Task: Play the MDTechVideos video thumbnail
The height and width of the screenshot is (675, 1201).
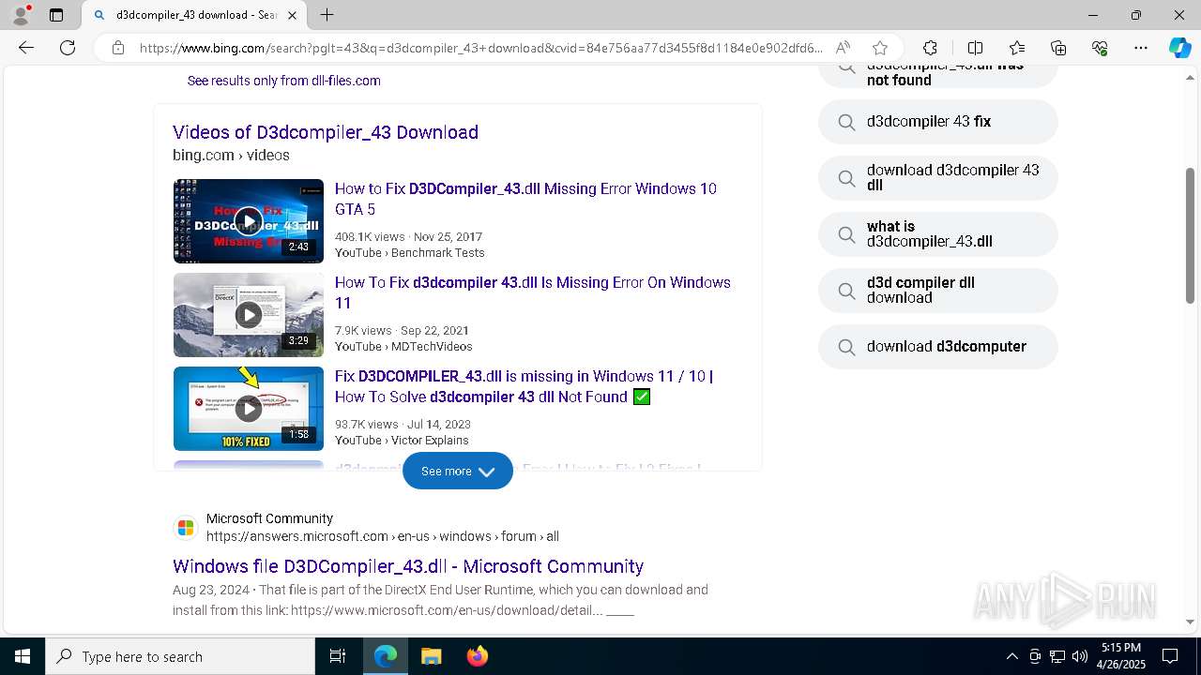Action: [249, 315]
